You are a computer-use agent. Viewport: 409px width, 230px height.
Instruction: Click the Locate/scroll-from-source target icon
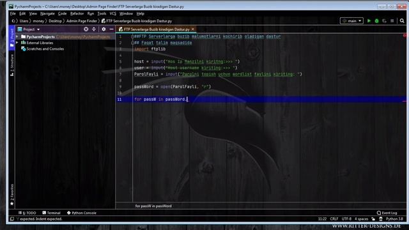pyautogui.click(x=86, y=29)
